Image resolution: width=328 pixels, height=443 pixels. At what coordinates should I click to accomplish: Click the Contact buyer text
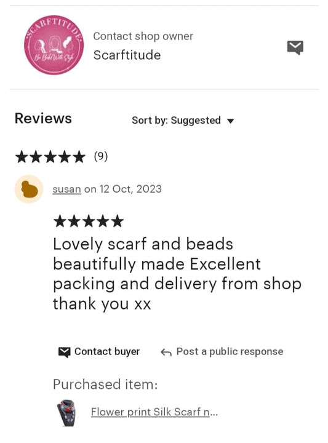pyautogui.click(x=107, y=352)
